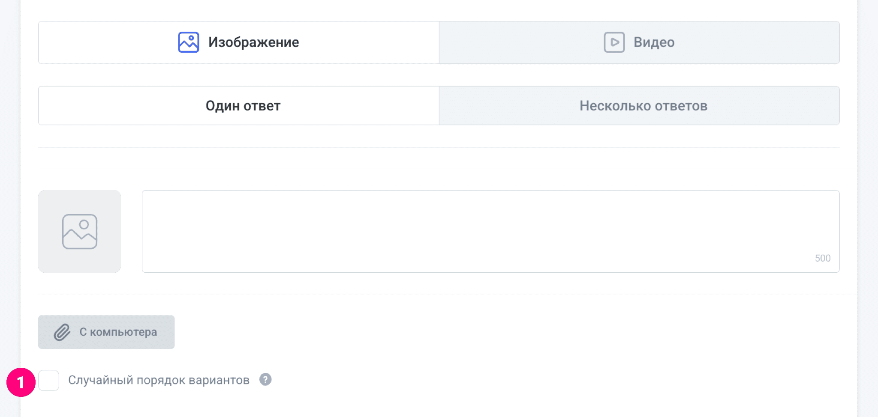The width and height of the screenshot is (878, 417).
Task: Switch to the Видео media type tab
Action: click(639, 42)
